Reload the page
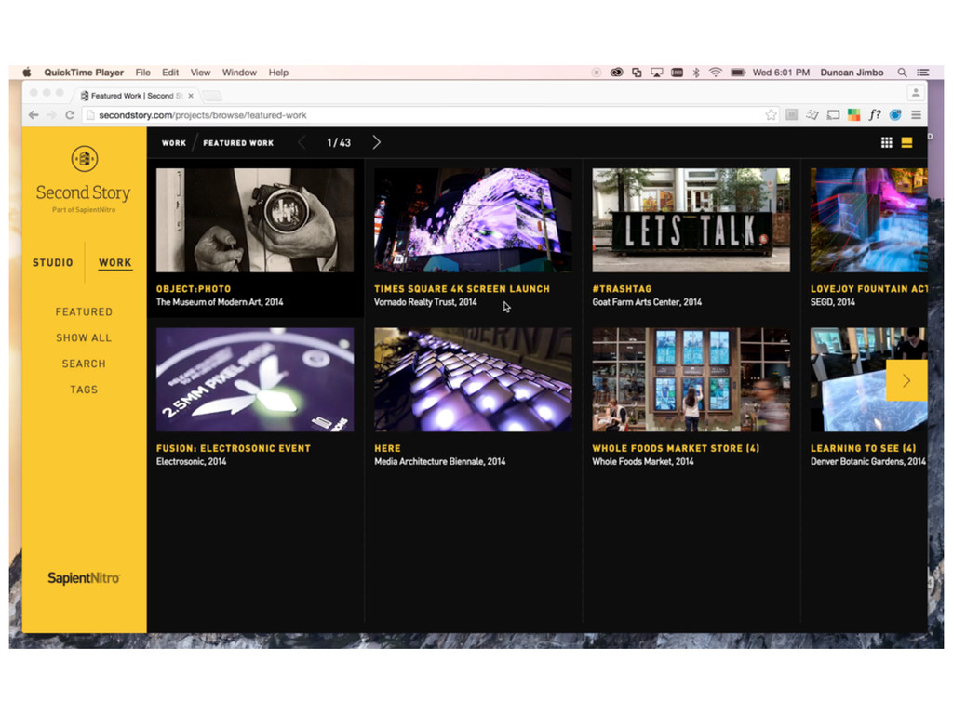The height and width of the screenshot is (714, 953). (70, 114)
